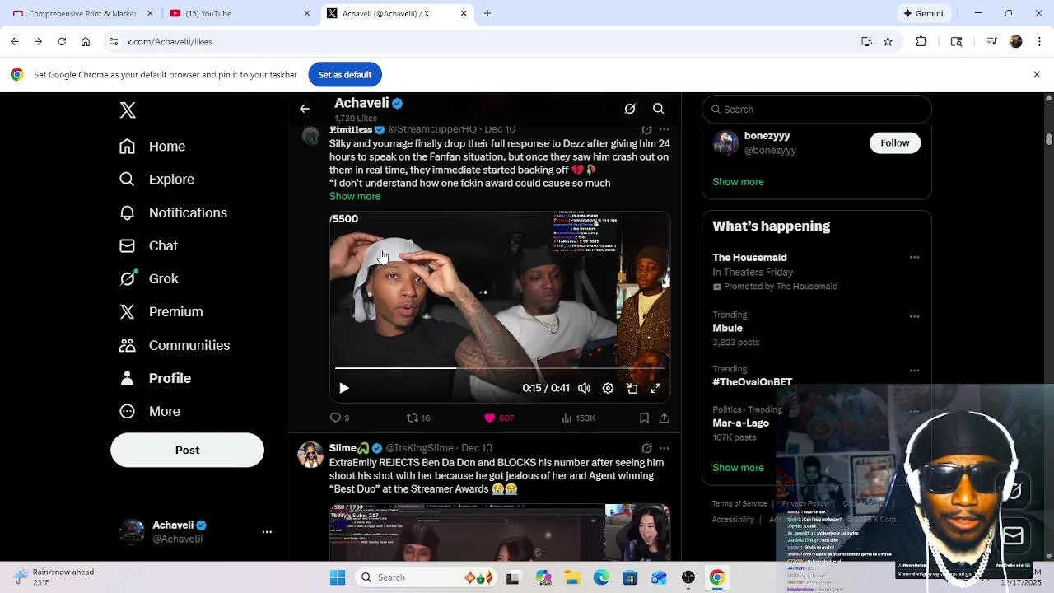Click search icon in Achaveli profile header
The image size is (1054, 593).
coord(659,109)
